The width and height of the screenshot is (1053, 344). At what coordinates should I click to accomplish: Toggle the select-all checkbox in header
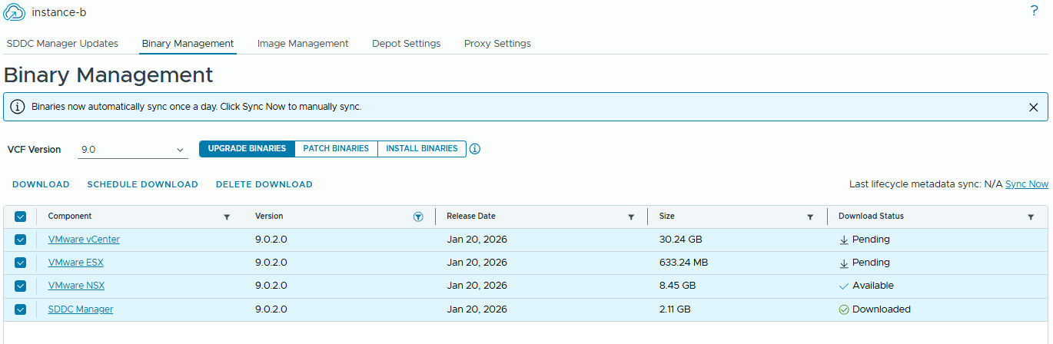(21, 217)
